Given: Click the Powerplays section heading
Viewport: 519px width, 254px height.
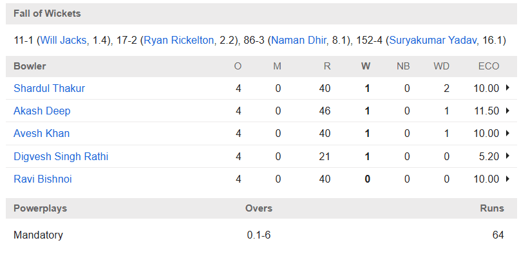Looking at the screenshot, I should pyautogui.click(x=41, y=208).
